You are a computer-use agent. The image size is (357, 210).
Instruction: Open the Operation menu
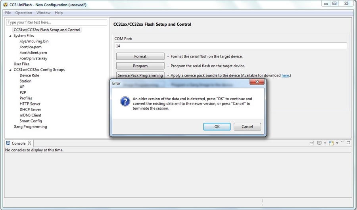point(23,13)
